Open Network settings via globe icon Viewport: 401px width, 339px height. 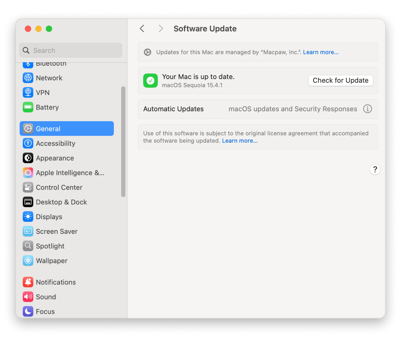click(28, 78)
